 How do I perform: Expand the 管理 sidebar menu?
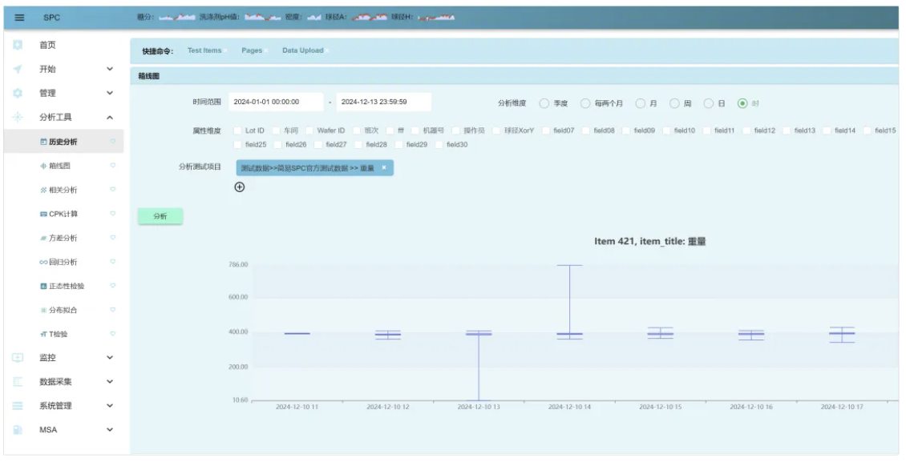tap(110, 93)
